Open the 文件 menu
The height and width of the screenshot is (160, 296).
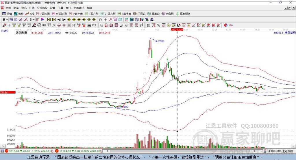[8, 8]
